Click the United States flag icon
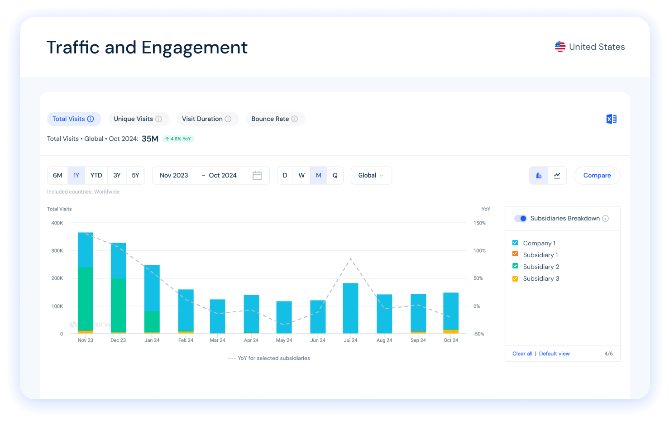The height and width of the screenshot is (421, 669). [560, 46]
